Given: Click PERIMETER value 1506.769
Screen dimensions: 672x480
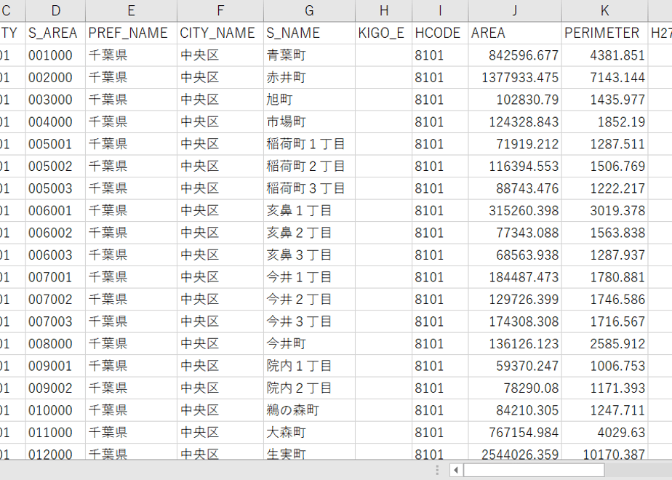Looking at the screenshot, I should 604,167.
